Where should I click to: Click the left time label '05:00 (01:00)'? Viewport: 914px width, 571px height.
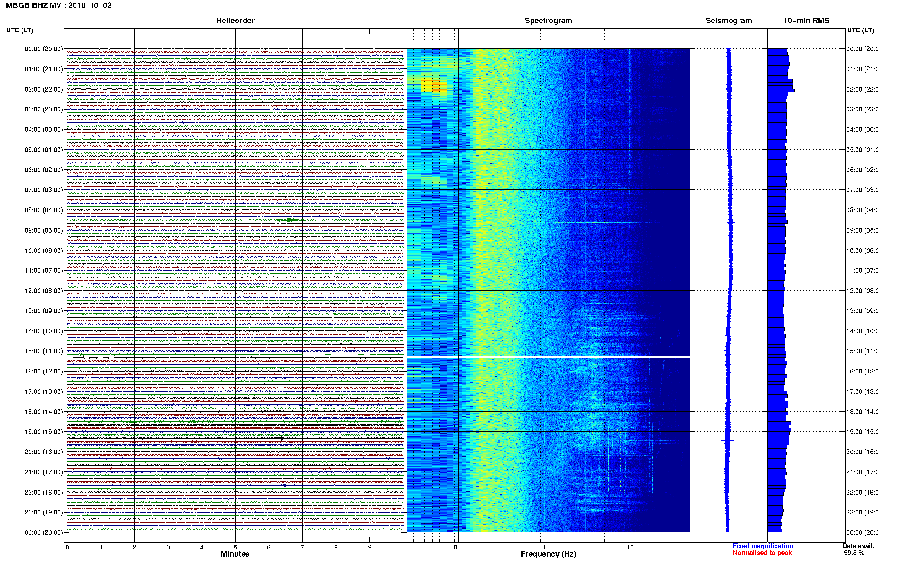pyautogui.click(x=44, y=150)
